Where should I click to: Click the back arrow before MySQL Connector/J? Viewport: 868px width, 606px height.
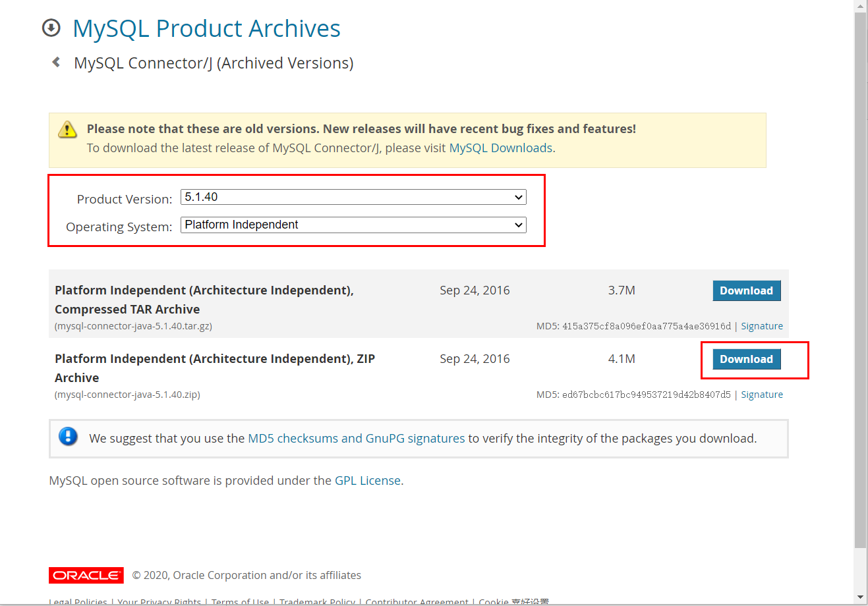coord(57,62)
